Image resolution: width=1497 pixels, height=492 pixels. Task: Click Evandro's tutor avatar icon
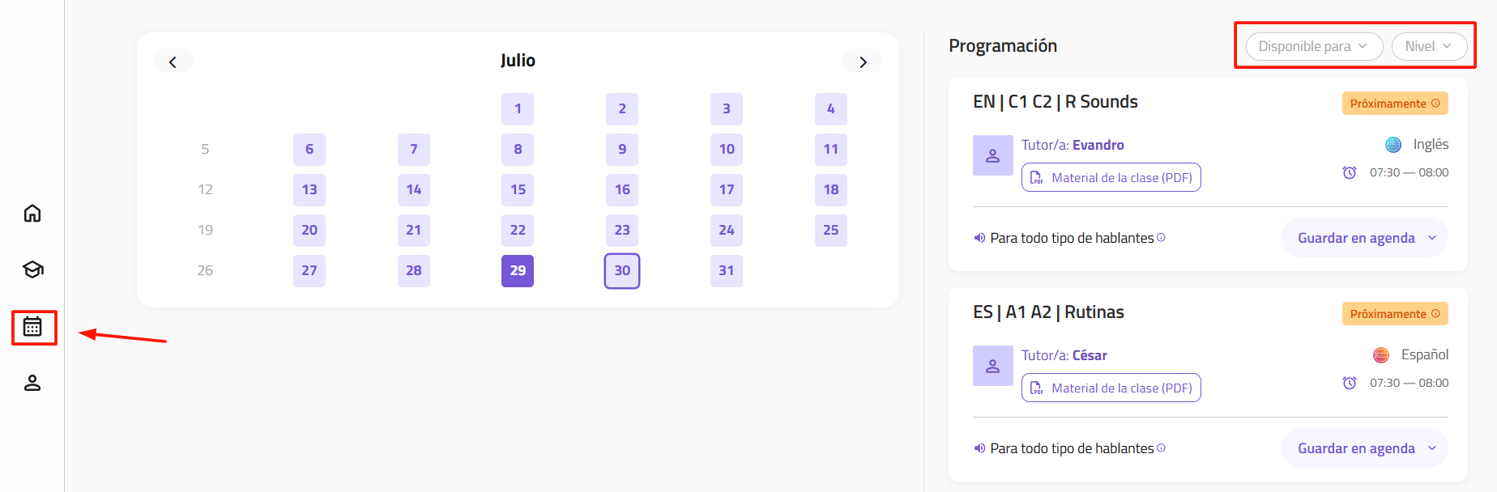point(993,155)
